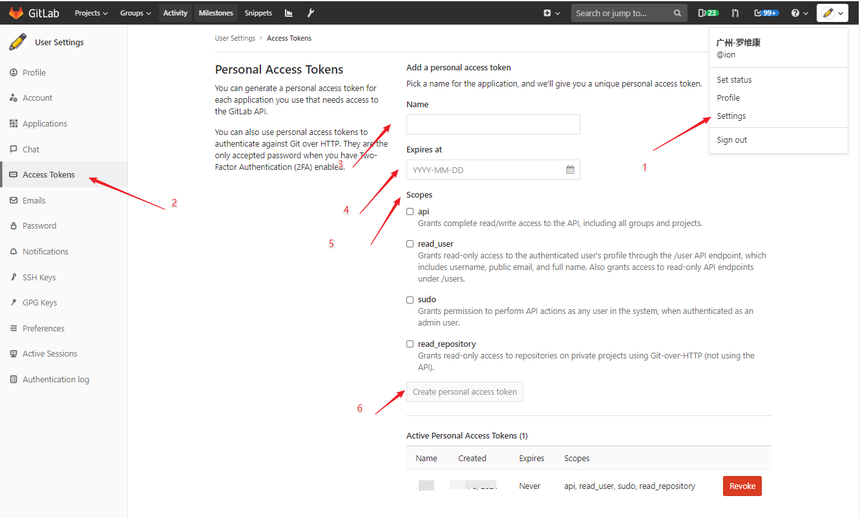Open the Admin Area wrench icon

[311, 13]
